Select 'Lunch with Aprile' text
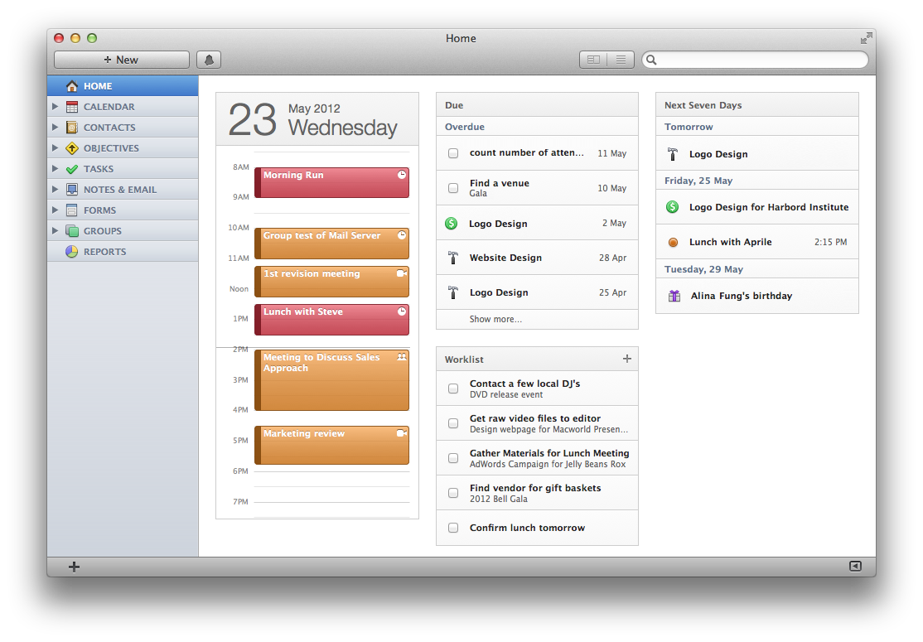The width and height of the screenshot is (923, 642). (731, 242)
